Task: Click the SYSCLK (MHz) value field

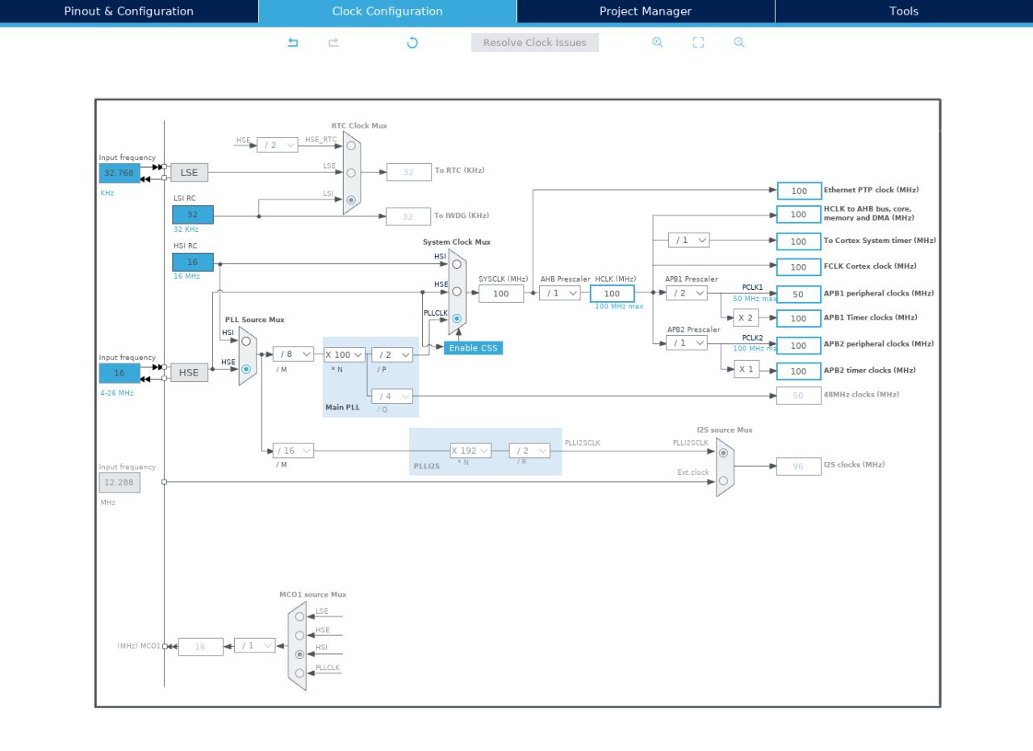Action: pyautogui.click(x=501, y=294)
